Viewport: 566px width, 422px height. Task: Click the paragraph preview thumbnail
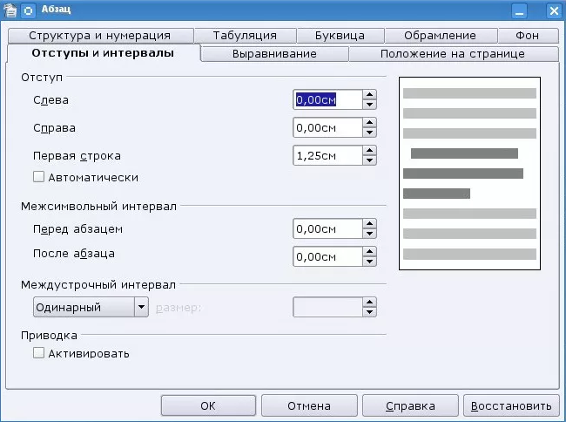click(469, 174)
